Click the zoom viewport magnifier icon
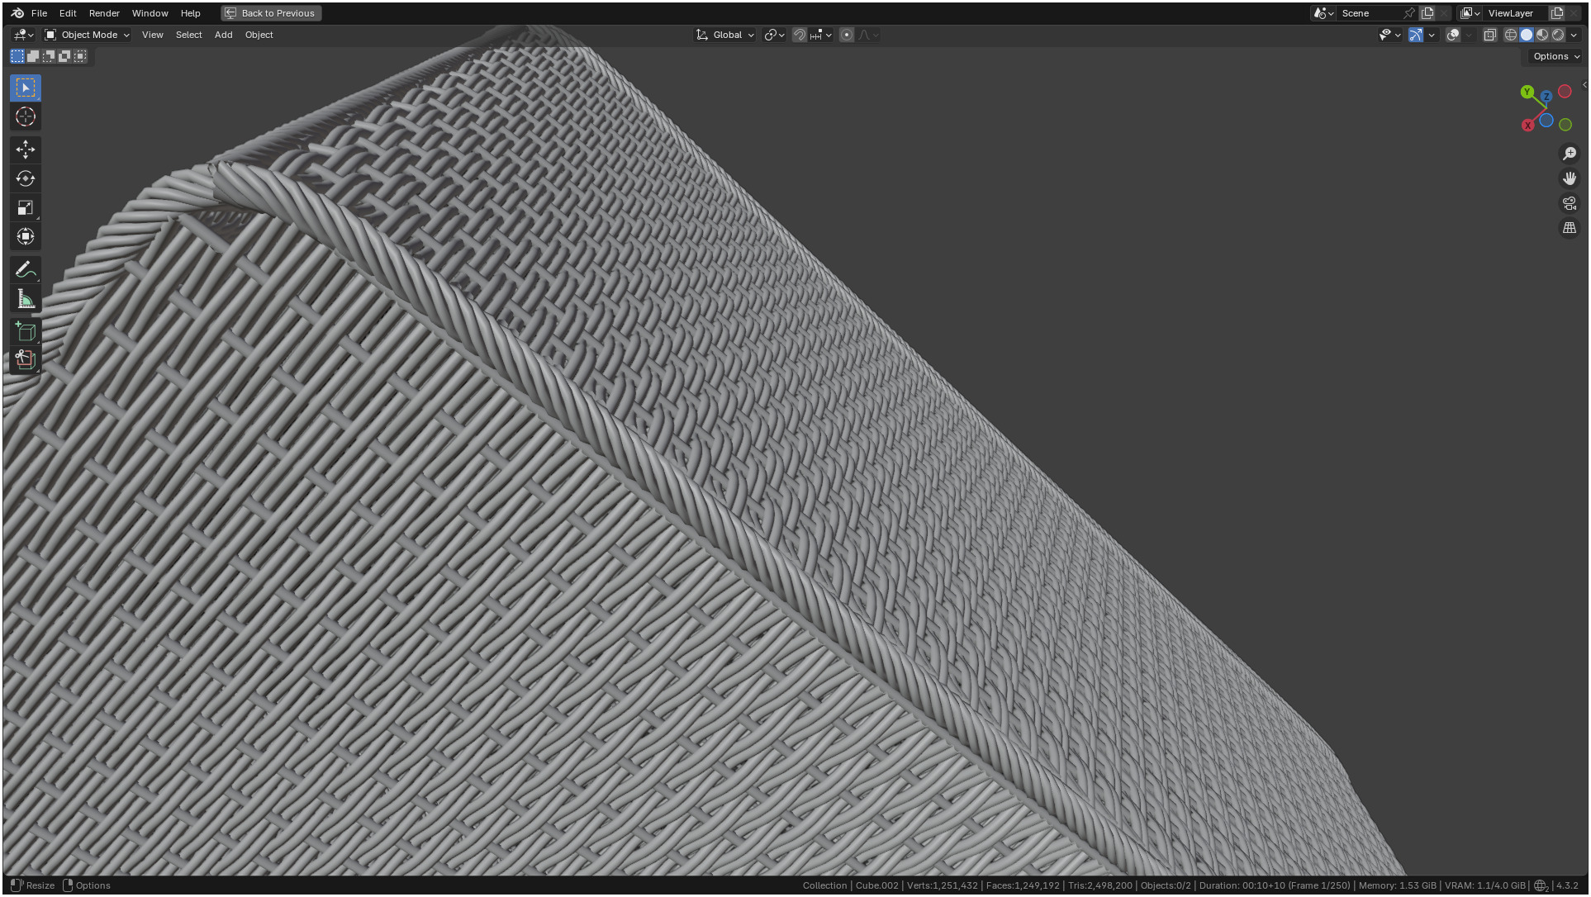Screen dimensions: 1591x897 click(1570, 154)
